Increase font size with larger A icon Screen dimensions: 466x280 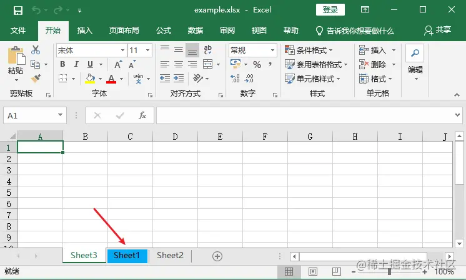tap(118, 64)
